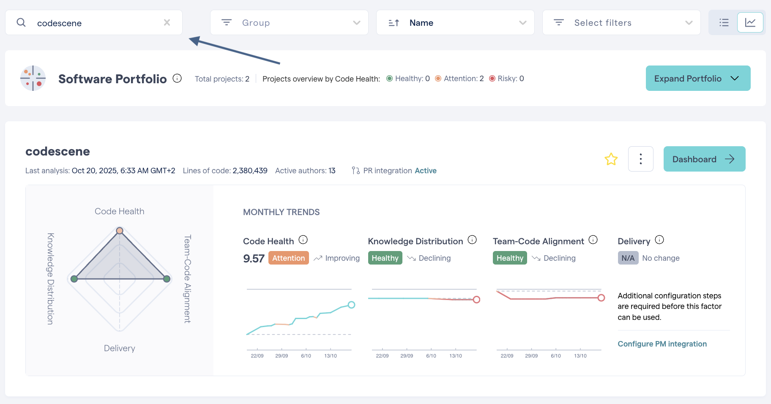The width and height of the screenshot is (771, 404).
Task: Open the Group filter dropdown
Action: tap(289, 22)
